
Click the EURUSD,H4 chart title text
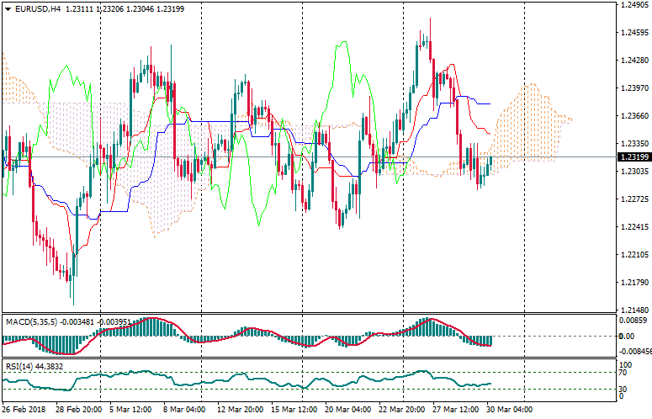38,8
